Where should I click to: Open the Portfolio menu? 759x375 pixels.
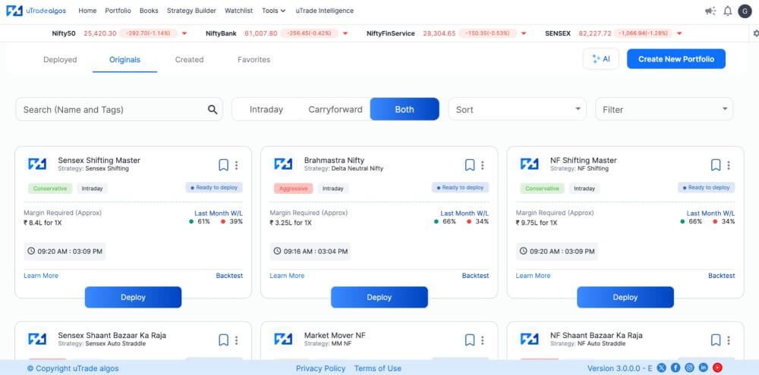pyautogui.click(x=118, y=11)
